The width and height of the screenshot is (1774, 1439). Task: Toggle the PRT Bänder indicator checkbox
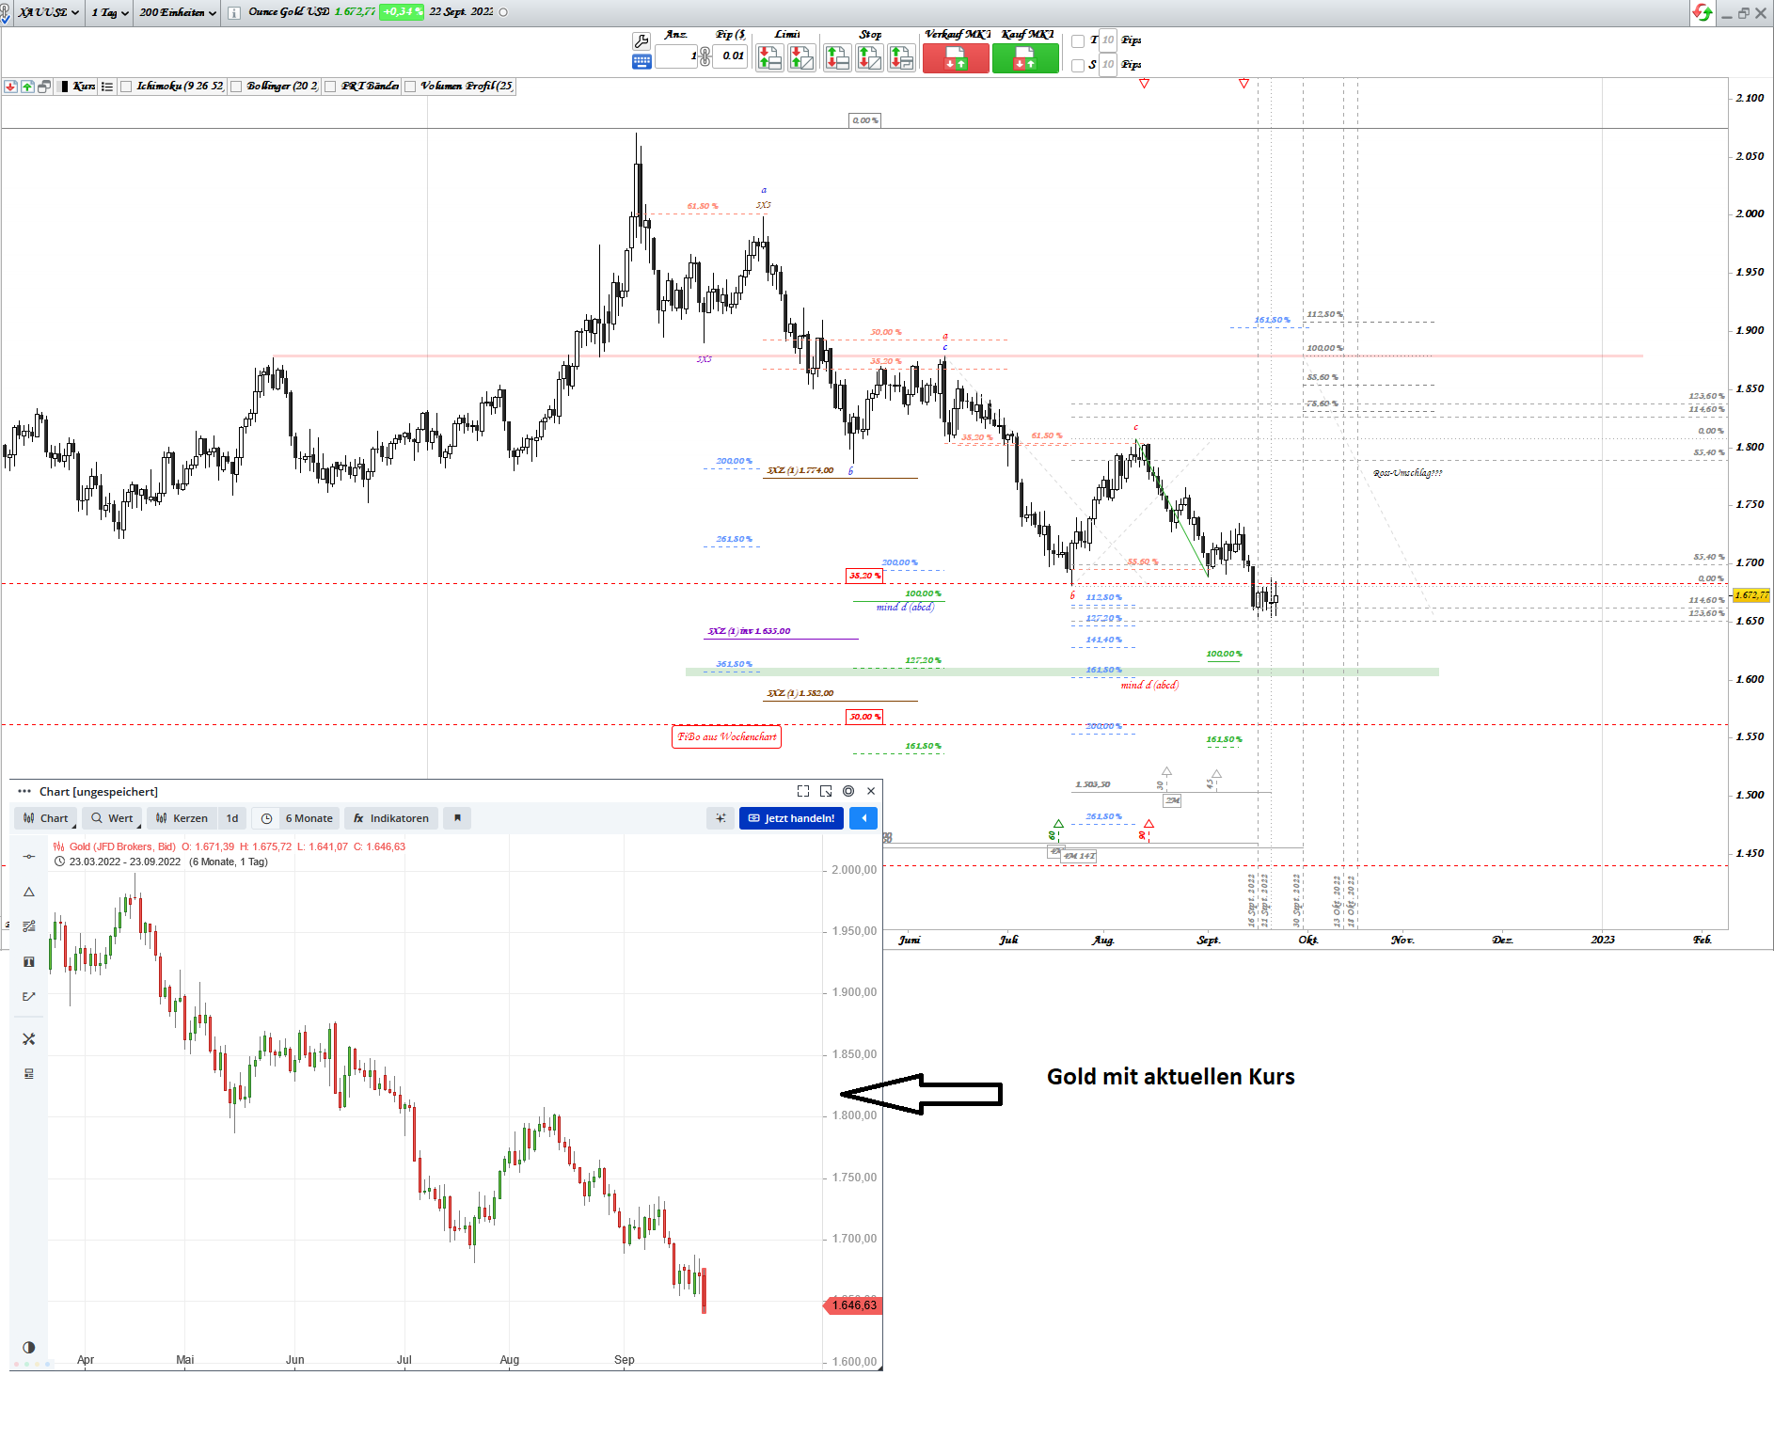coord(330,87)
